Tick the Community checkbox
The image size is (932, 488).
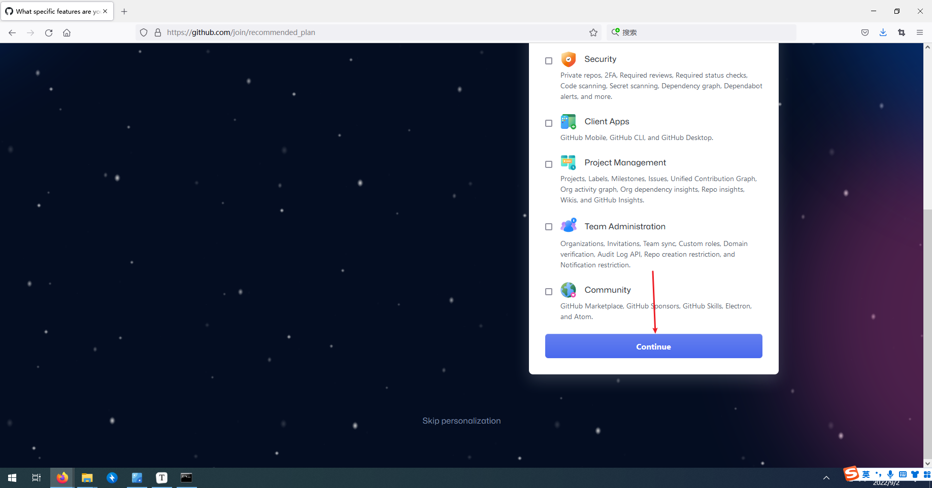(x=549, y=292)
